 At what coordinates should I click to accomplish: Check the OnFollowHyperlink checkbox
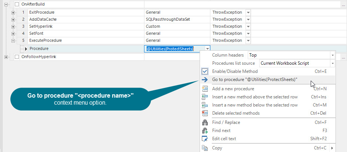point(17,57)
